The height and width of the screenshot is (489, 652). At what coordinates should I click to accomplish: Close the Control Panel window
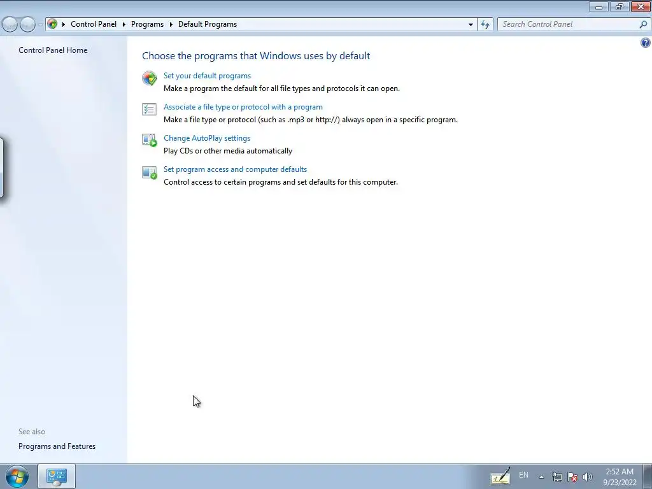click(641, 6)
